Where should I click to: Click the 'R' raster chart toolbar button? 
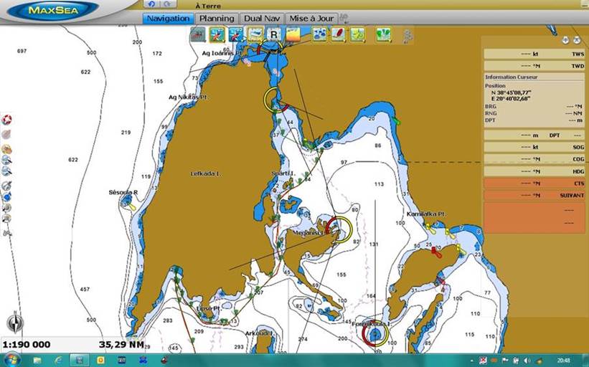273,34
